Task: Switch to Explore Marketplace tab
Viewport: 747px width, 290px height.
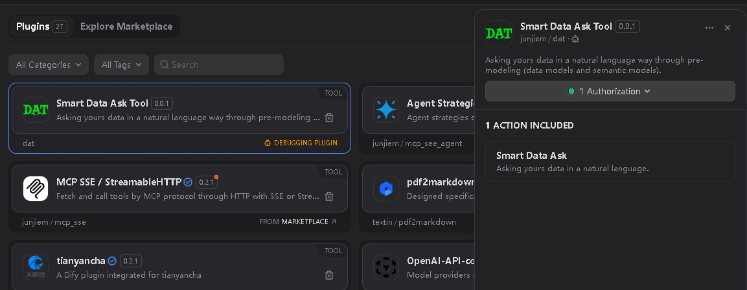Action: (126, 26)
